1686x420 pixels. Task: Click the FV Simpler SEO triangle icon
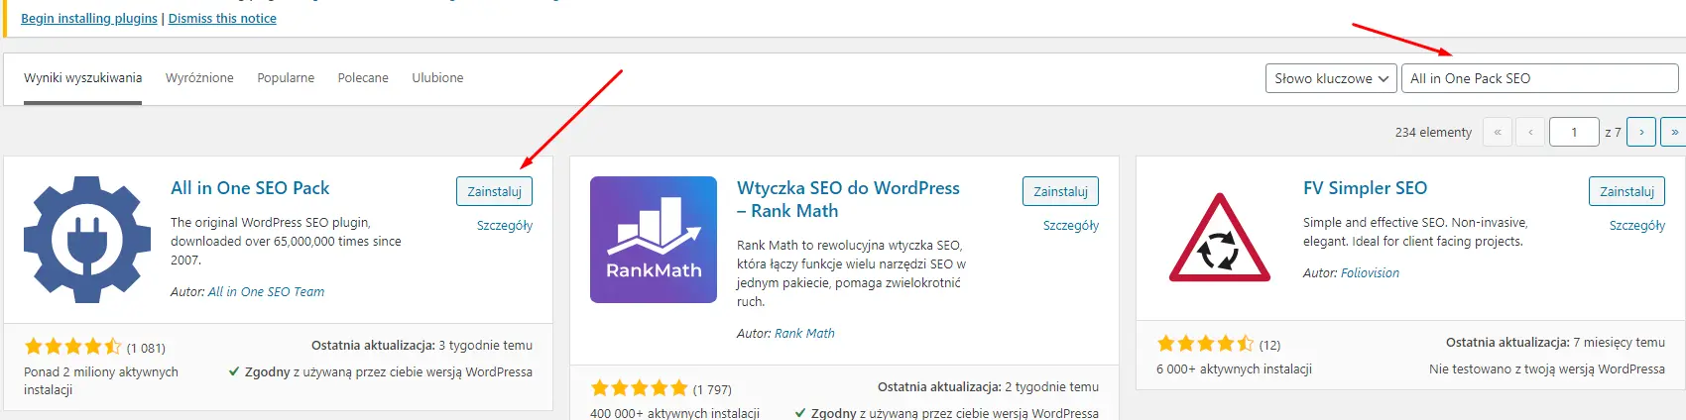click(x=1220, y=240)
